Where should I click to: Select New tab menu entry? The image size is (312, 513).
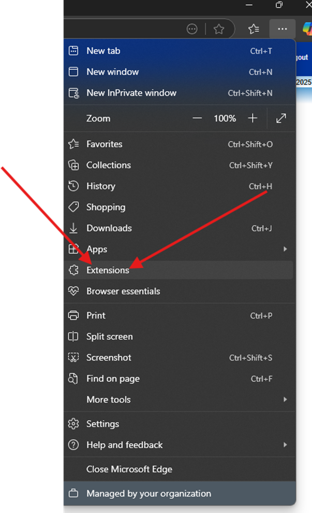[180, 51]
